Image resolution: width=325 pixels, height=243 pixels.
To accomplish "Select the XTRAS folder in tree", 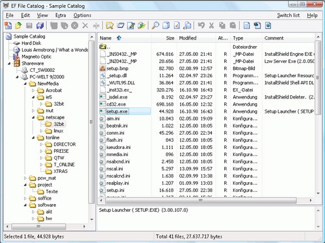I will pyautogui.click(x=60, y=171).
